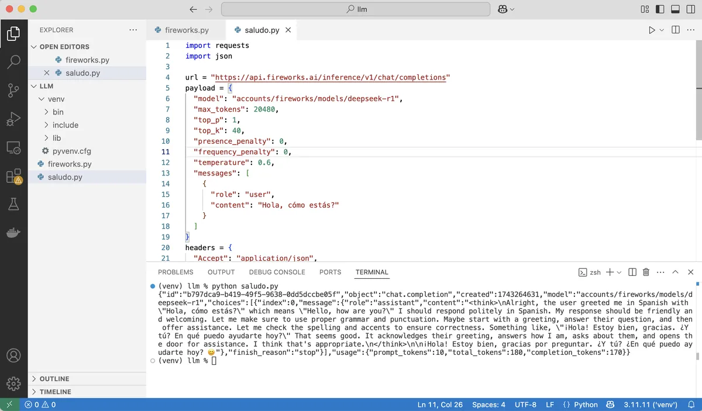The height and width of the screenshot is (411, 702).
Task: Open the Extensions view with warning badge
Action: 13,176
